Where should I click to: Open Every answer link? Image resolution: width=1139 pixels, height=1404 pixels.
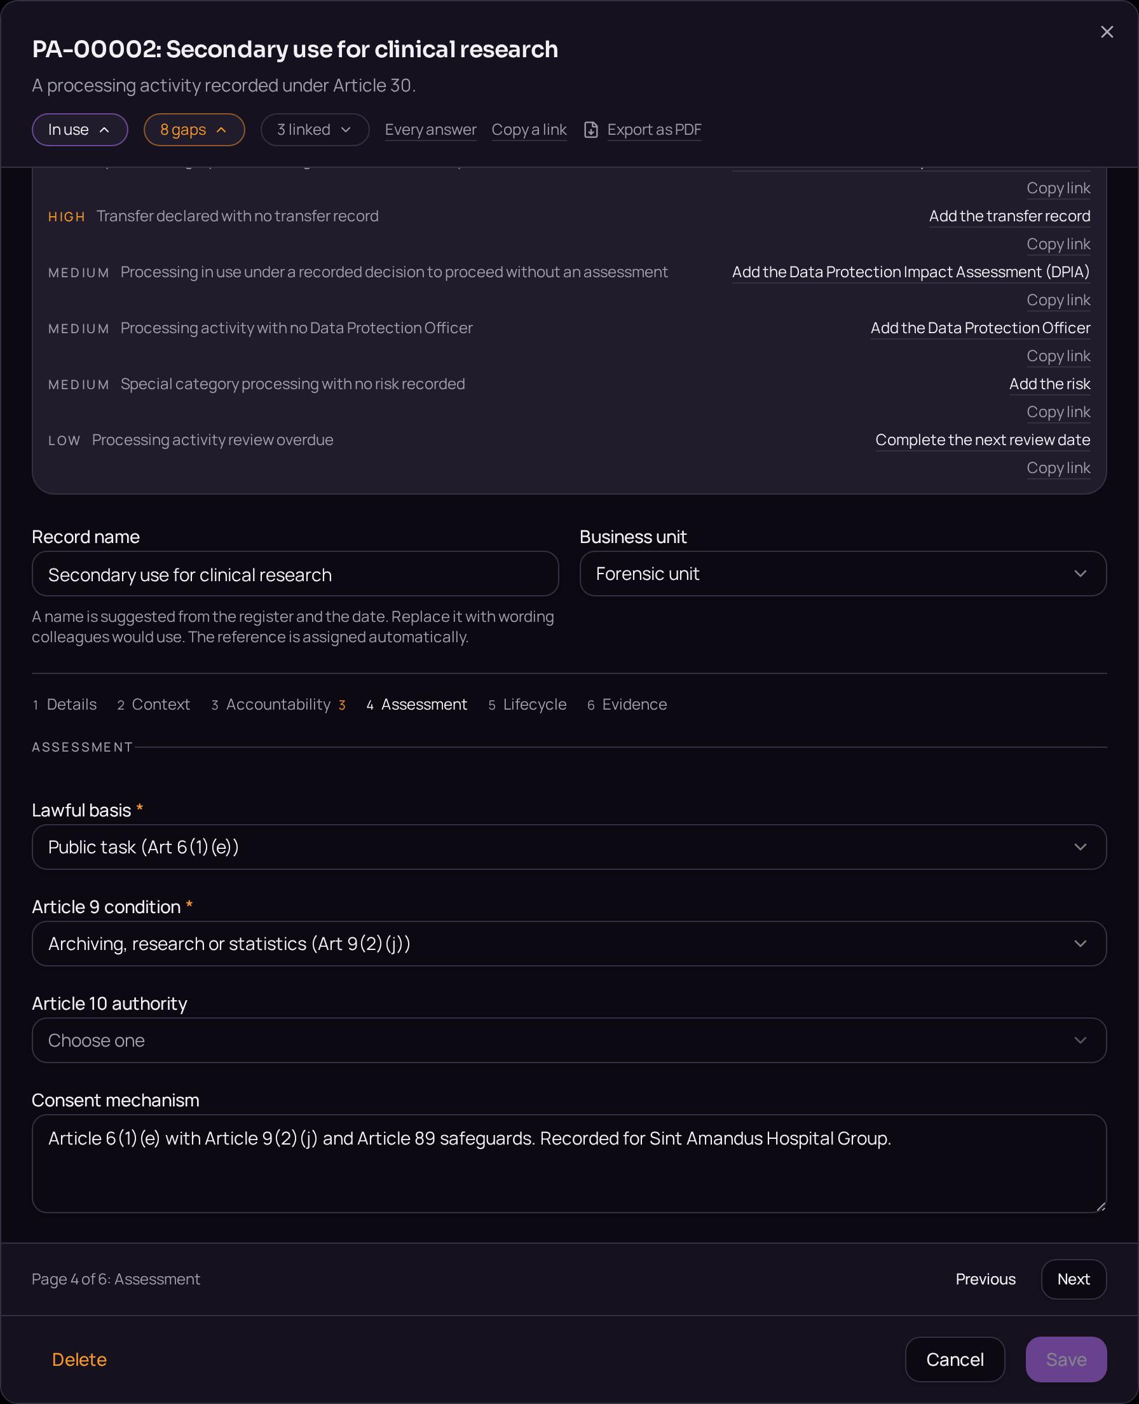tap(430, 130)
